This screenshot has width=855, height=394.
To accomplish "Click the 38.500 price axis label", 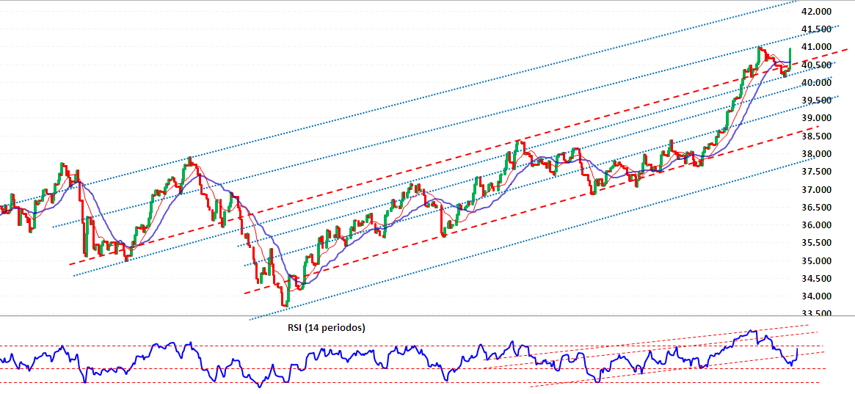I will (816, 136).
